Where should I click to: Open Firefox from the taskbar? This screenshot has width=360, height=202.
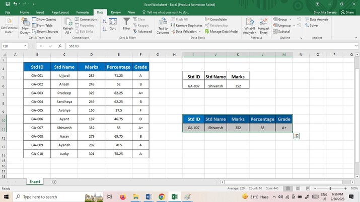point(123,197)
